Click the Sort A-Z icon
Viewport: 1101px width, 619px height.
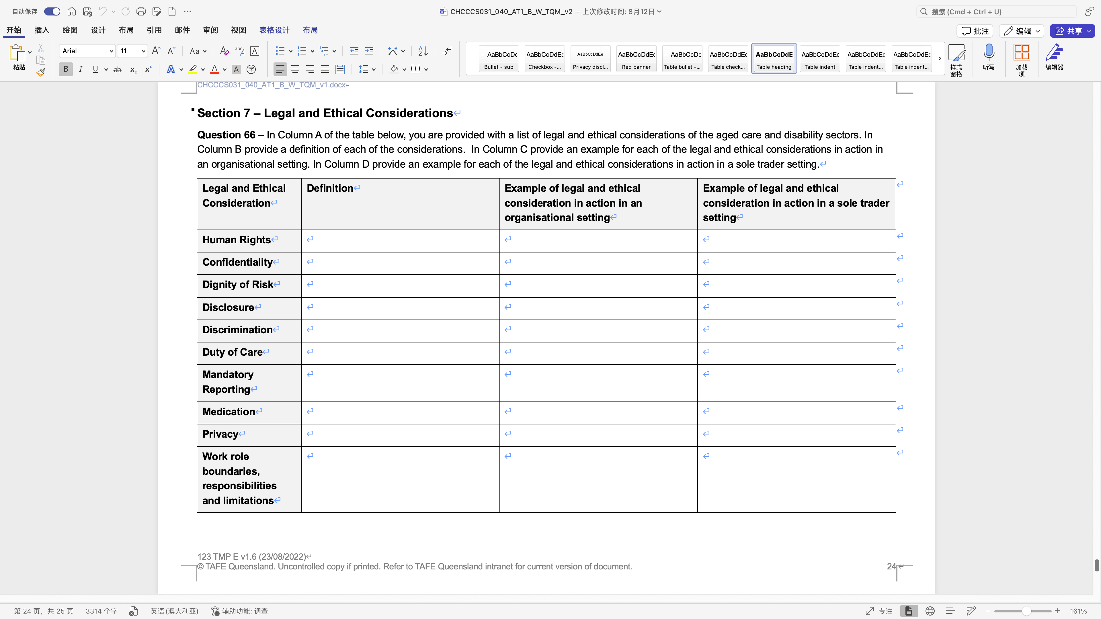click(422, 51)
